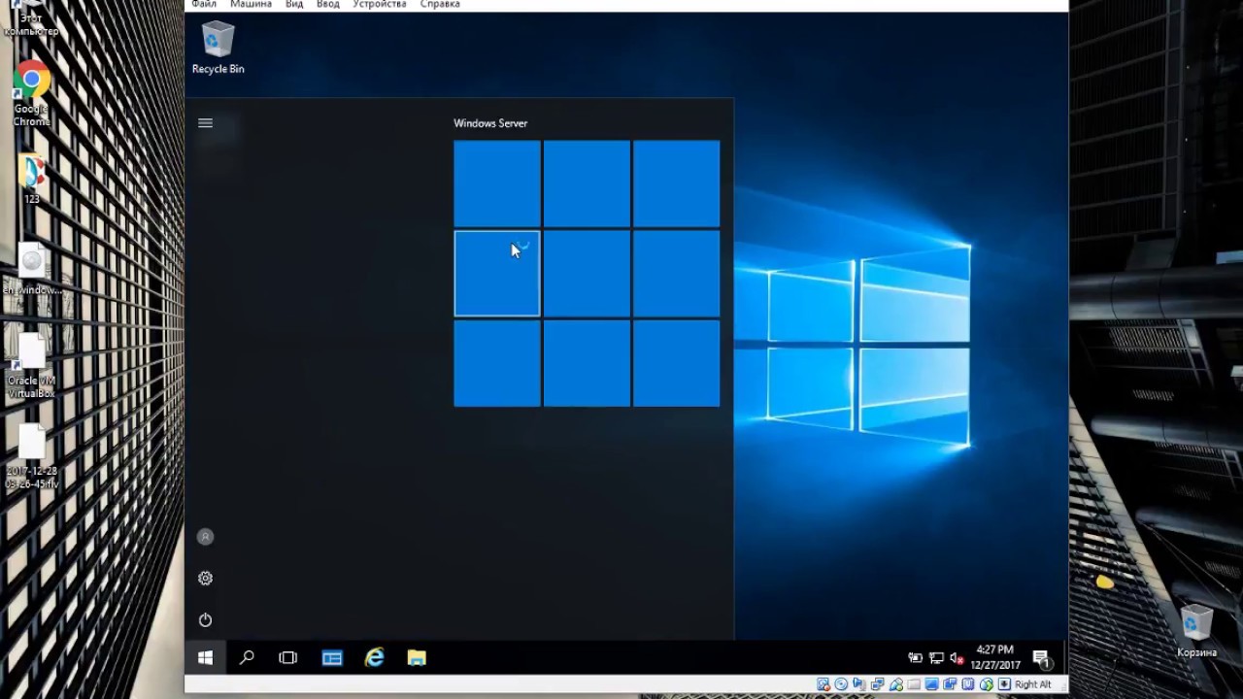
Task: Open File Explorer from the taskbar
Action: tap(417, 658)
